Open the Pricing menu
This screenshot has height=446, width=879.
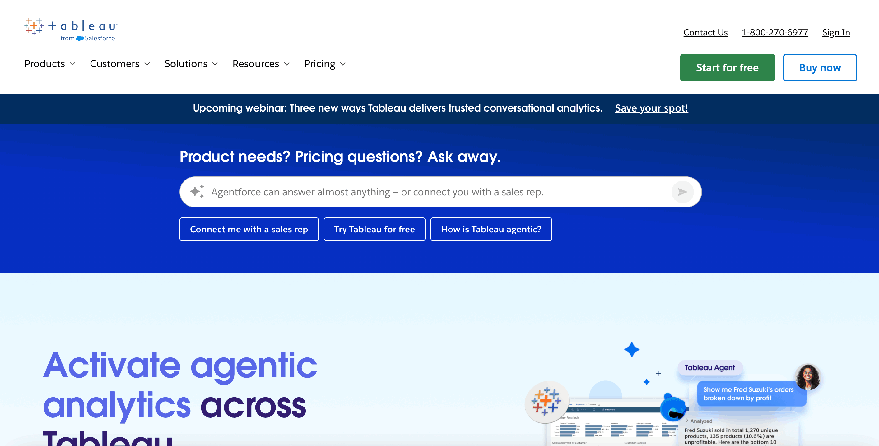pyautogui.click(x=325, y=64)
